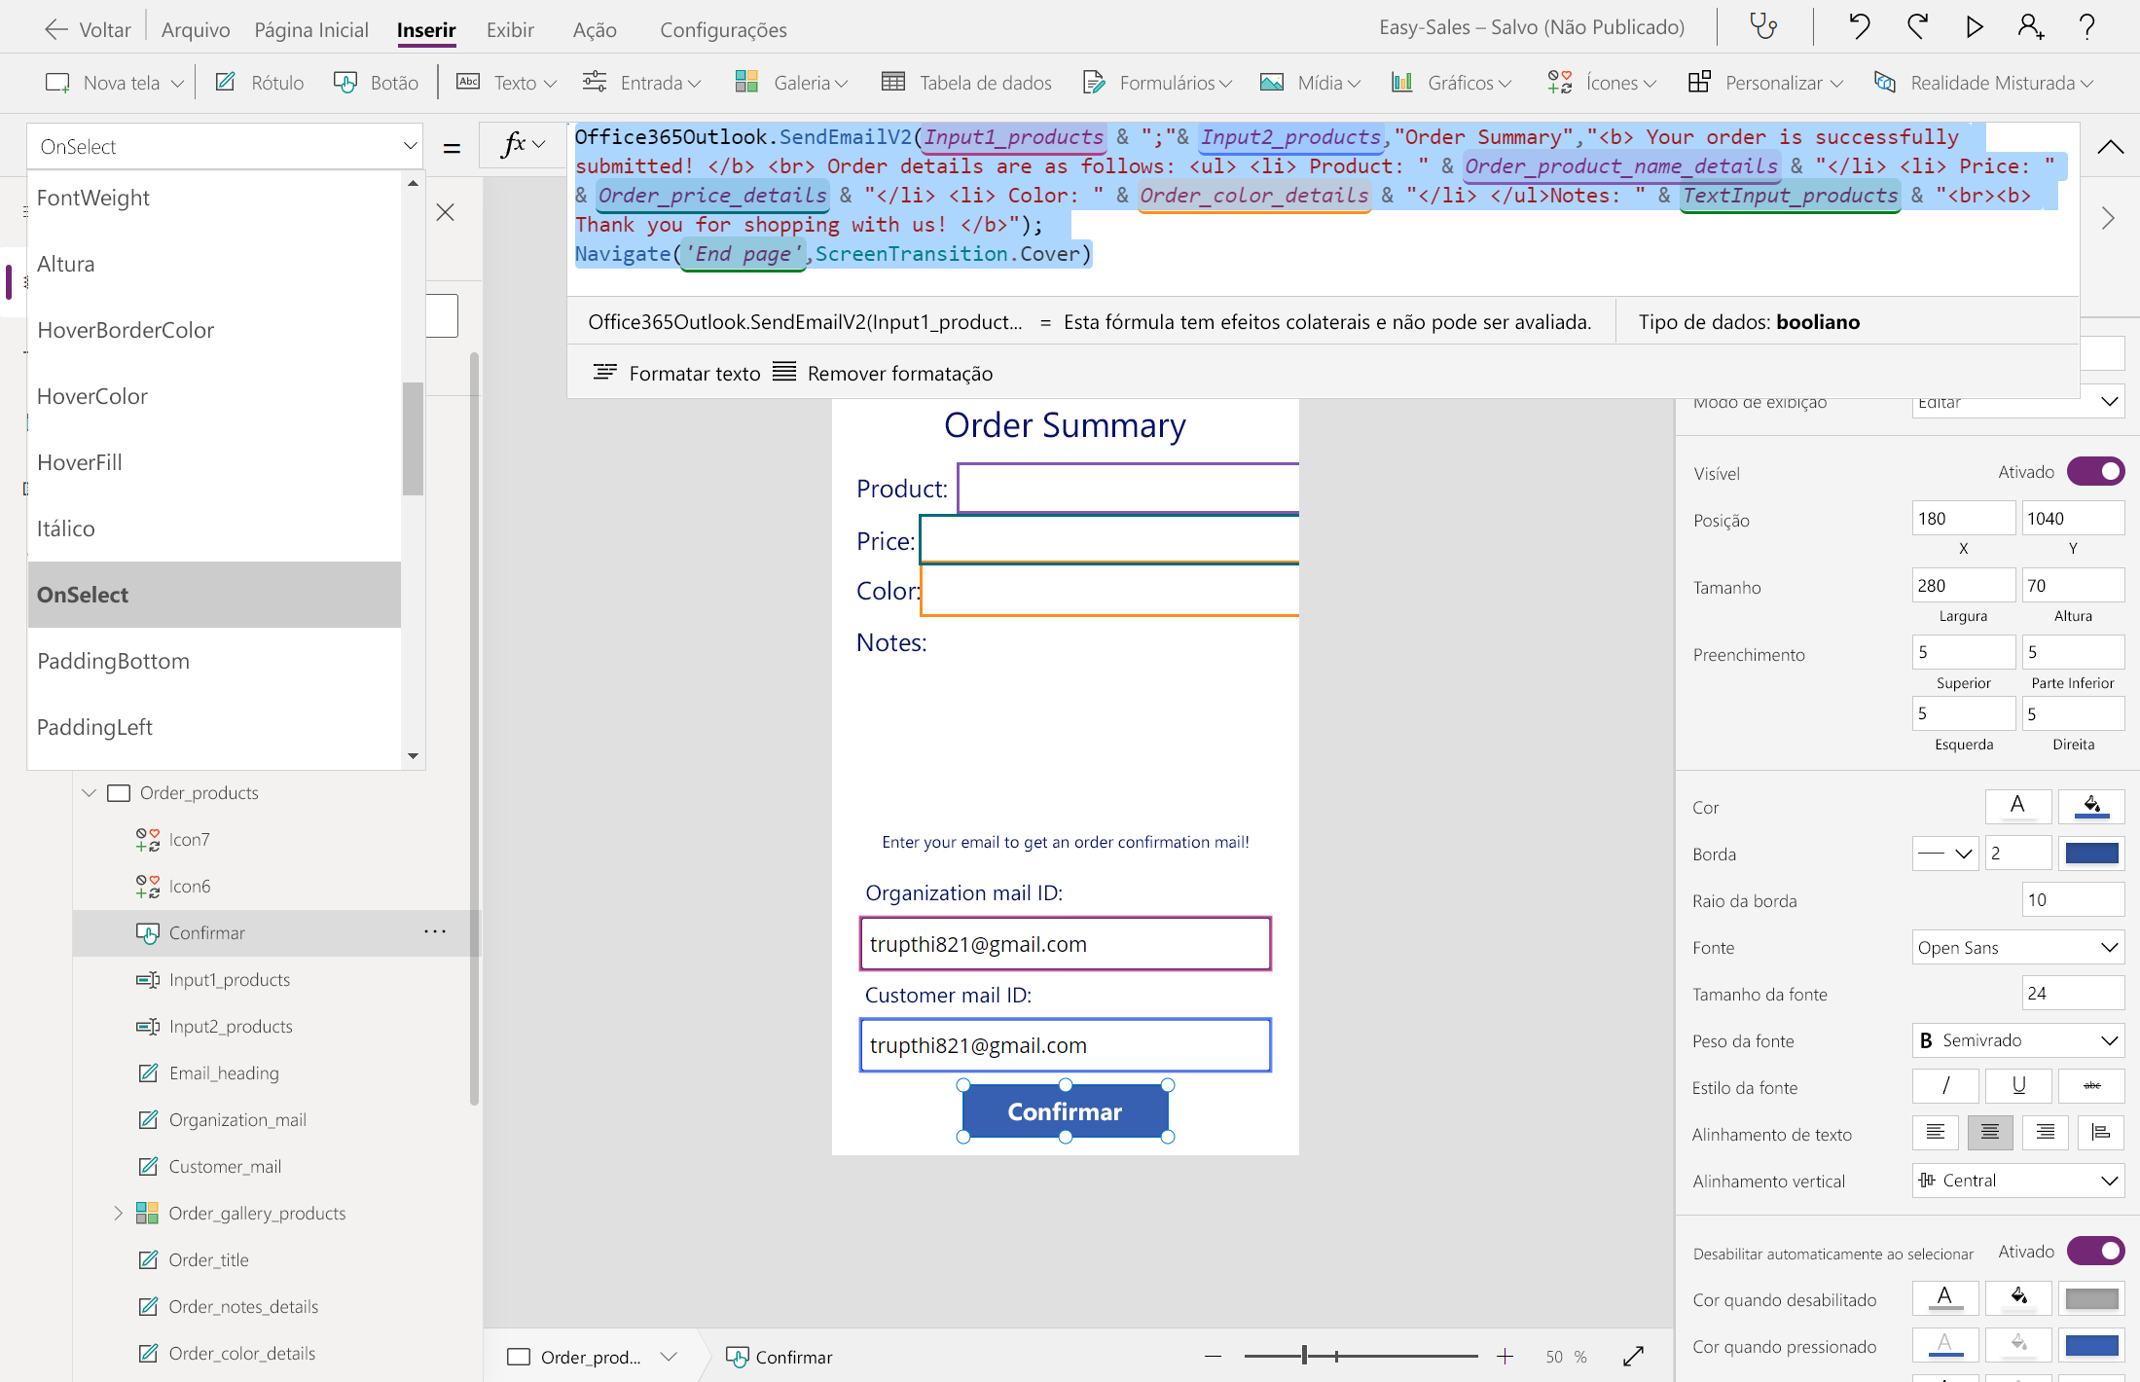Image resolution: width=2140 pixels, height=1382 pixels.
Task: Set text alignment to center
Action: click(x=1990, y=1132)
